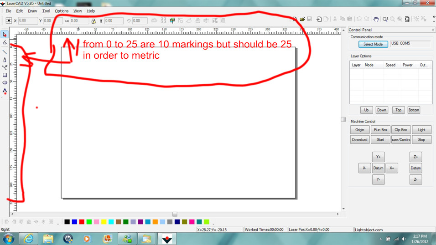Activate the hand pan tool
The height and width of the screenshot is (245, 436).
pos(376,20)
